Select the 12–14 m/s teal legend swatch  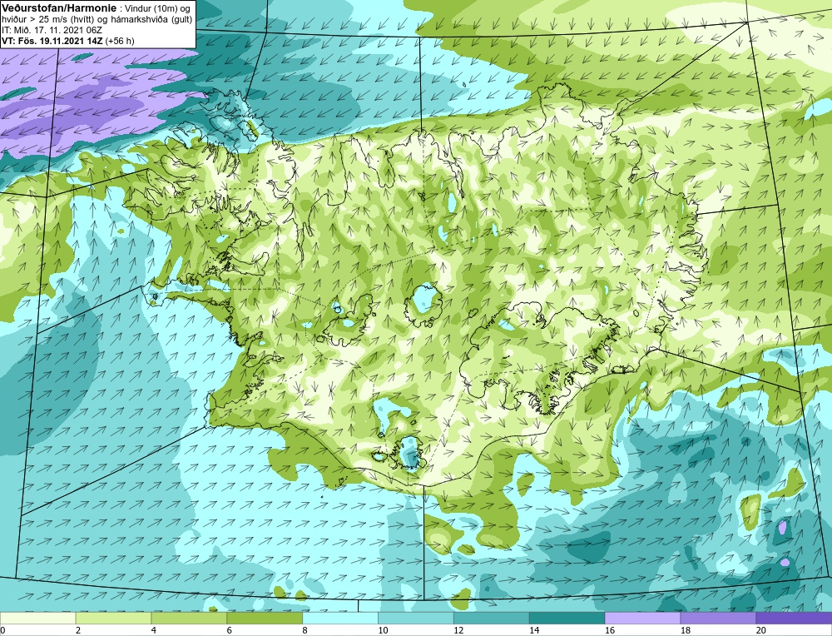[x=492, y=618]
